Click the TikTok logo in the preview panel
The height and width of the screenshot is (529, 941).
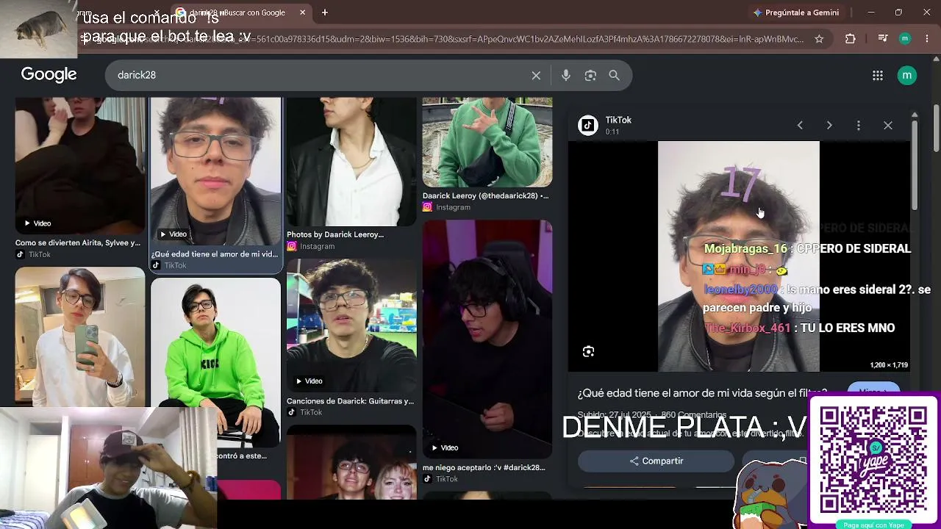(x=588, y=125)
